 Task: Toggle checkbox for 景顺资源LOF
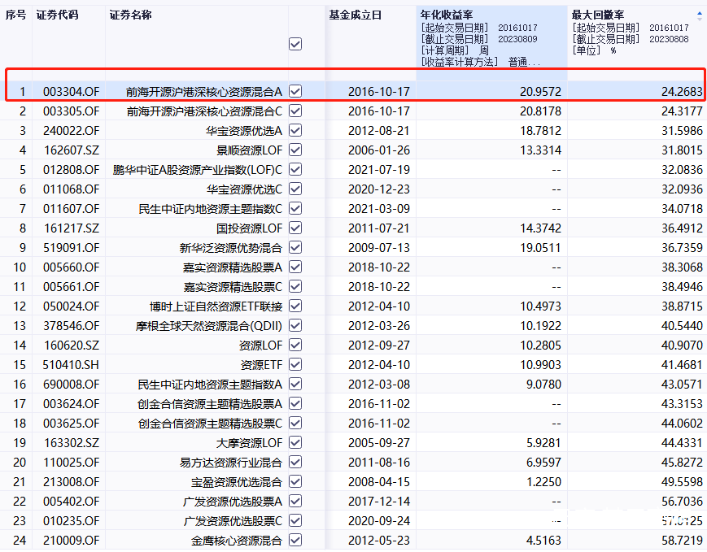pyautogui.click(x=295, y=150)
